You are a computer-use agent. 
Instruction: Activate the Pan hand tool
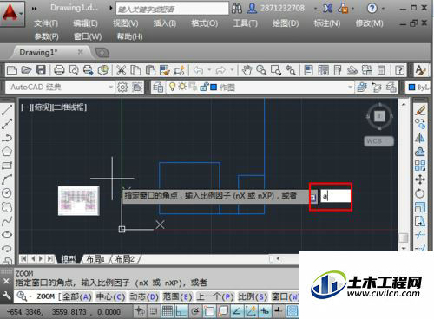pos(247,70)
